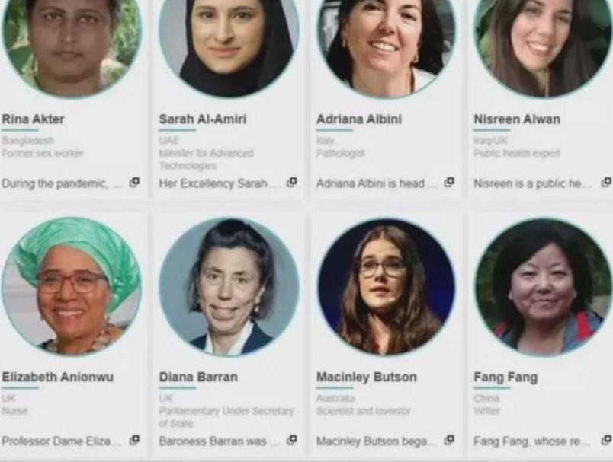This screenshot has width=613, height=462.
Task: Click 'Macinley Butson bega...' description text
Action: coord(377,441)
